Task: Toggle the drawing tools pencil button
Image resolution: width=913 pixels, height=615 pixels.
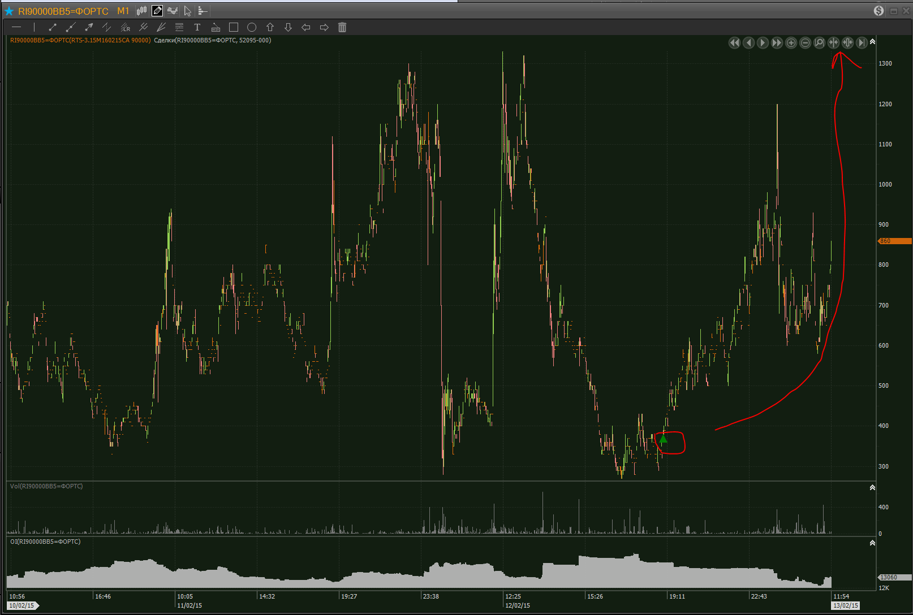Action: coord(157,11)
